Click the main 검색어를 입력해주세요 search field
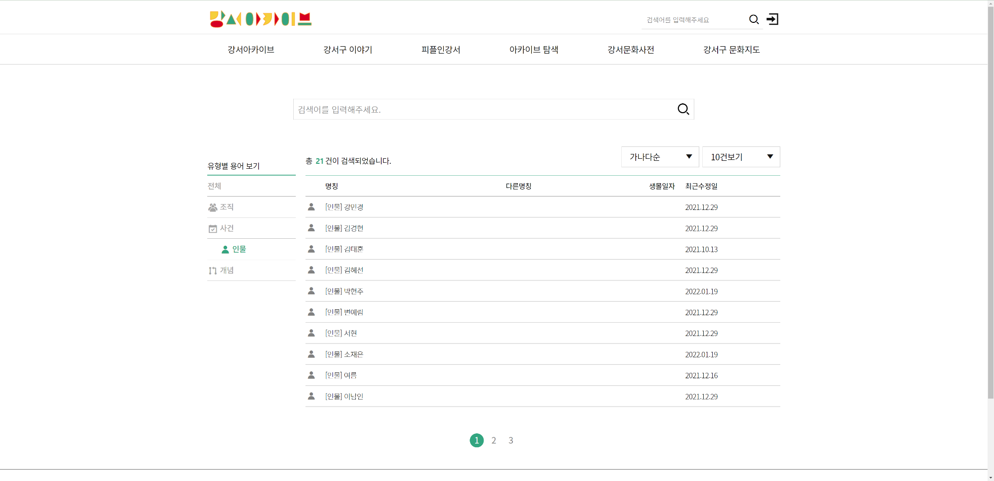994x481 pixels. point(482,109)
